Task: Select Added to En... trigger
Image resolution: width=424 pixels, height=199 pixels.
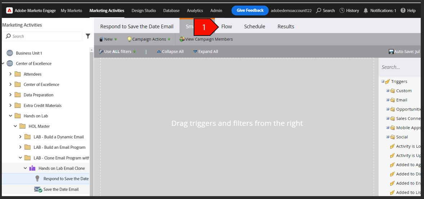Action: pyautogui.click(x=408, y=183)
